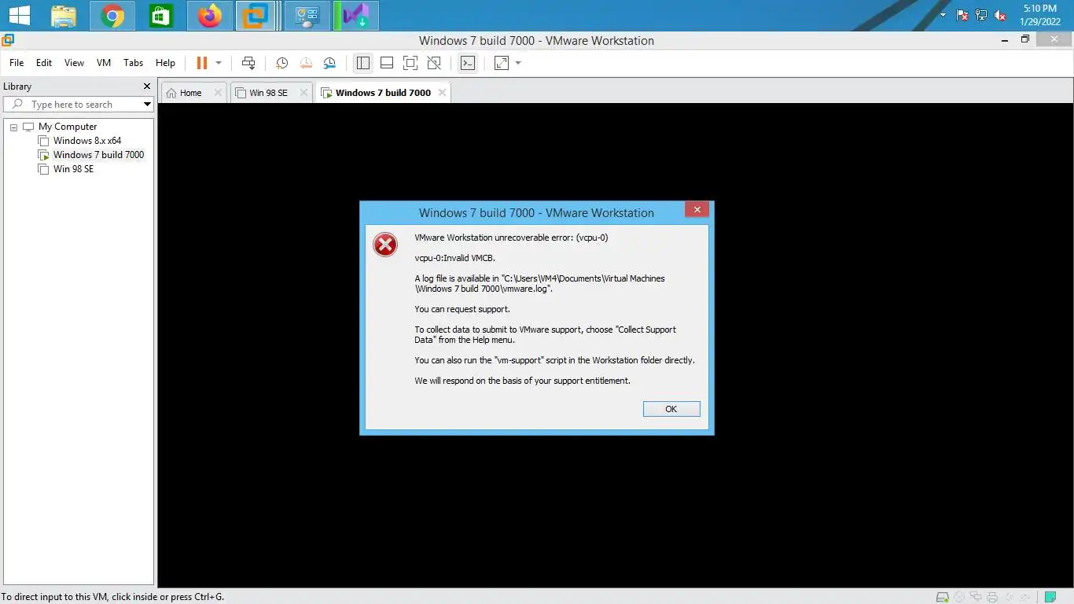
Task: Click the sound card status icon
Action: (x=1009, y=597)
